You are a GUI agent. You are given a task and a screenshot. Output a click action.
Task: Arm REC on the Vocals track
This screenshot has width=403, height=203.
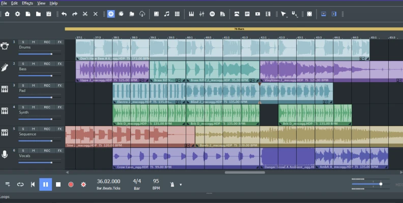click(x=47, y=151)
